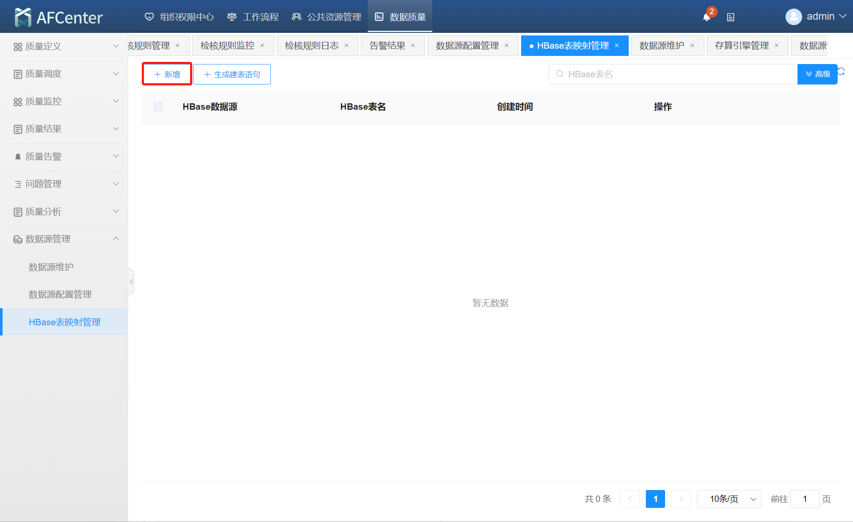853x522 pixels.
Task: Click the notification bell icon
Action: (x=706, y=17)
